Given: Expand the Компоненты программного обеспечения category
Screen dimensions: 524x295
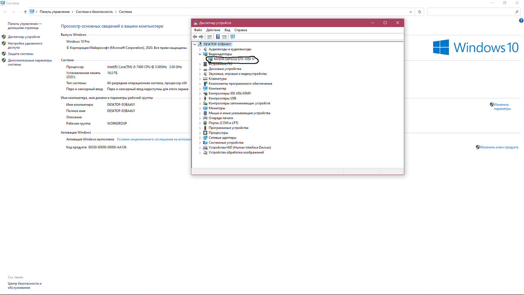Looking at the screenshot, I should [x=200, y=83].
